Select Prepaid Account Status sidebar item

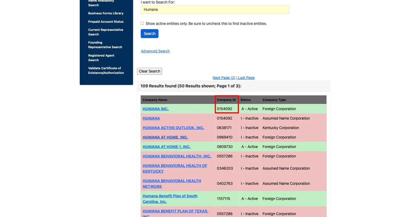pyautogui.click(x=106, y=22)
